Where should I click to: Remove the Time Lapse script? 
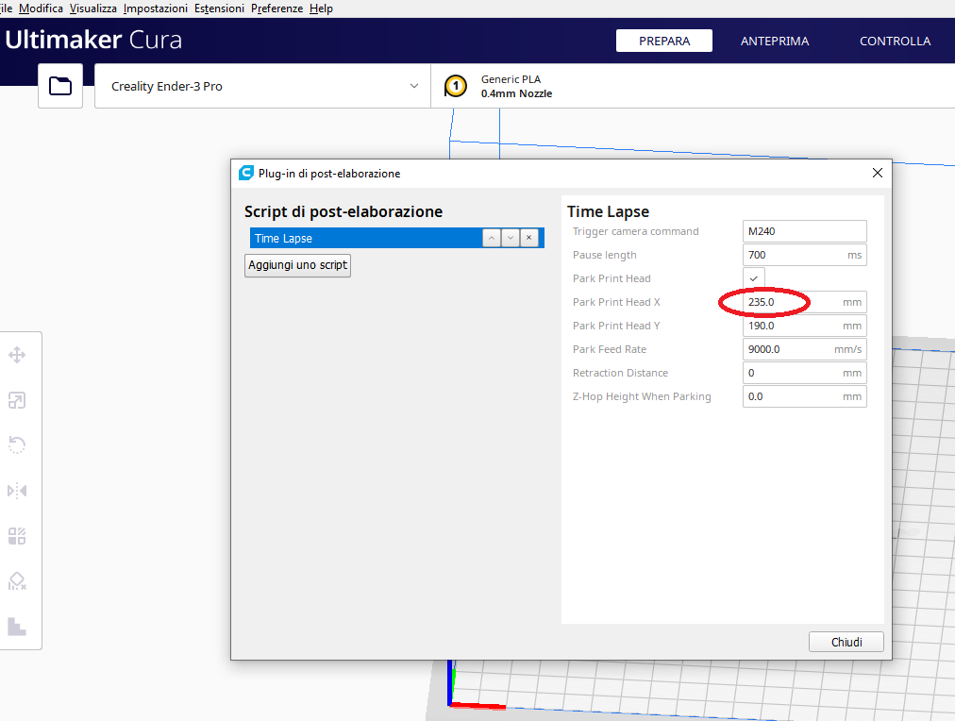[x=529, y=238]
